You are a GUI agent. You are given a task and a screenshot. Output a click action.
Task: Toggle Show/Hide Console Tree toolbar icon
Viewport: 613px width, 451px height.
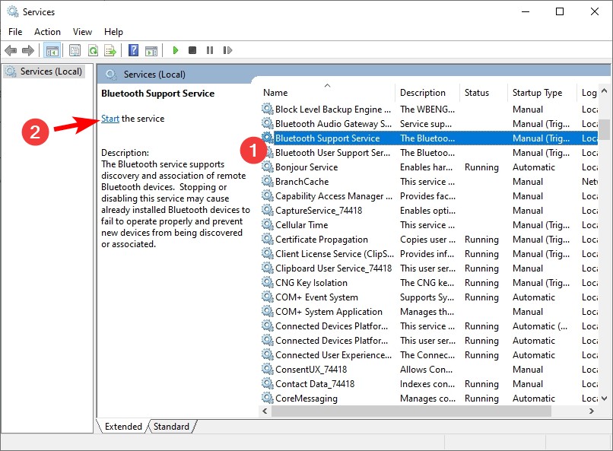point(52,50)
